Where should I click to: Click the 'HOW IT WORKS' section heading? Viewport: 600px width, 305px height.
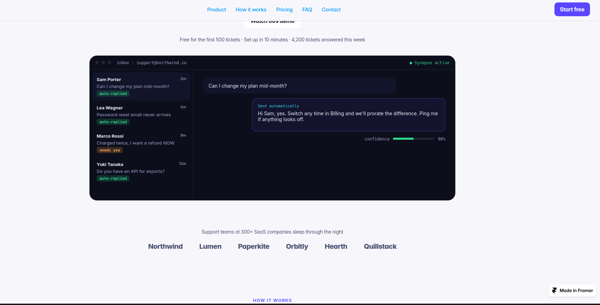click(x=272, y=300)
